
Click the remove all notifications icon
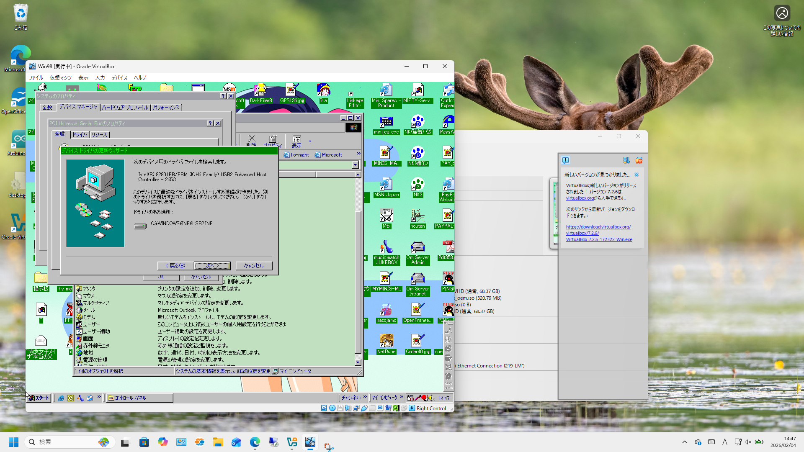tap(639, 160)
